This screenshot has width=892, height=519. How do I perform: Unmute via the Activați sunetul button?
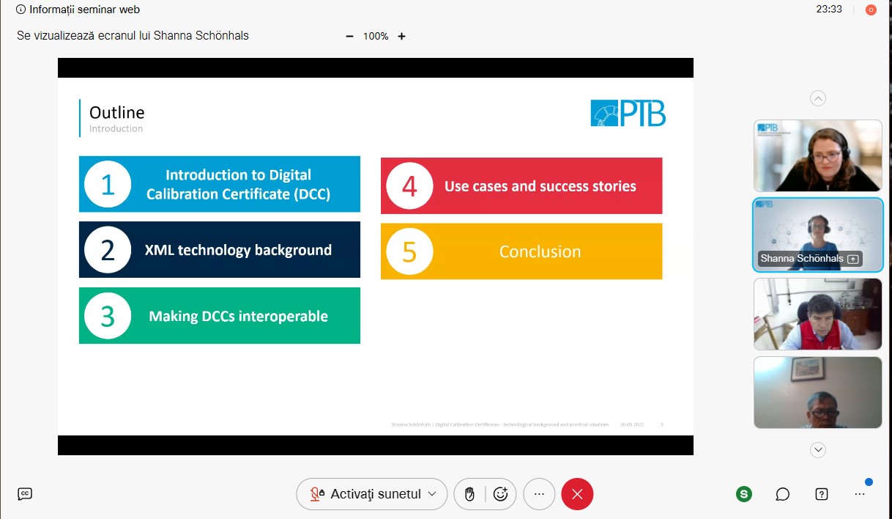click(x=366, y=494)
